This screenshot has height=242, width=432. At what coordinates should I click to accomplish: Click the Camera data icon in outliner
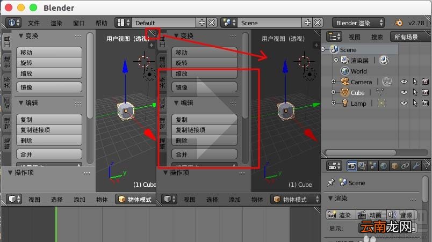coord(387,82)
